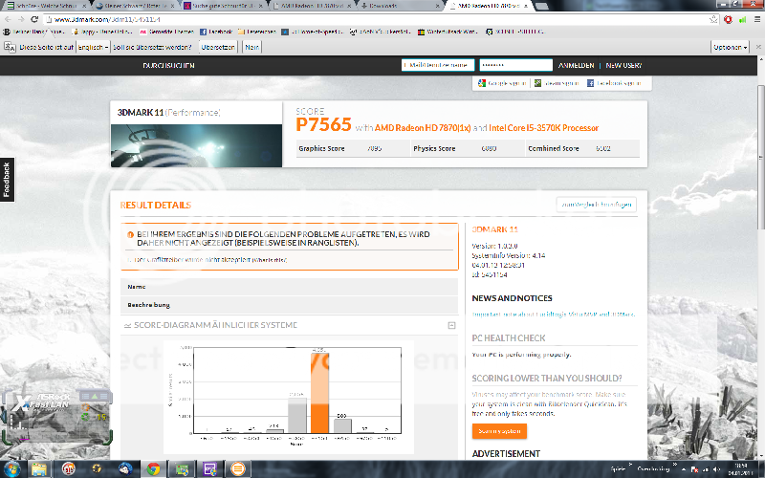
Task: Click the Physics Score label
Action: point(434,148)
